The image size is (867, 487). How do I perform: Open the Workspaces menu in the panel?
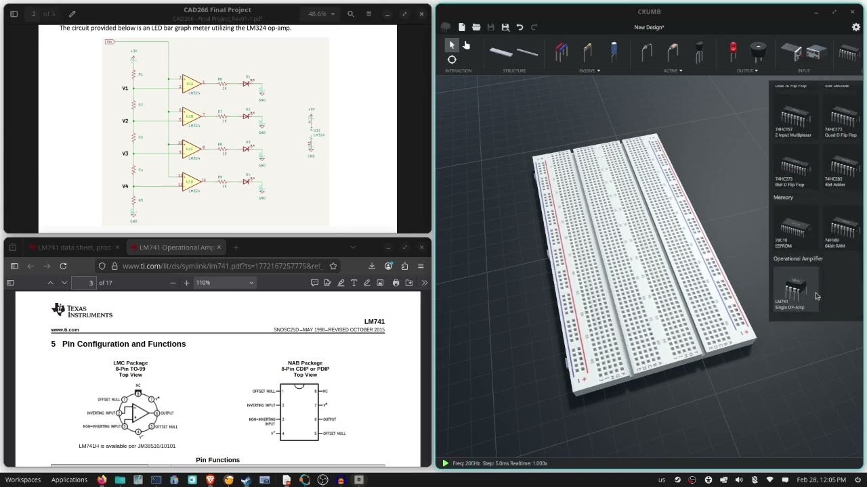[23, 480]
